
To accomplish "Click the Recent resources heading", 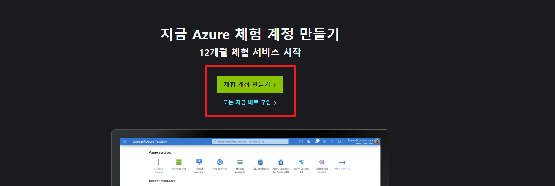I will (x=162, y=181).
